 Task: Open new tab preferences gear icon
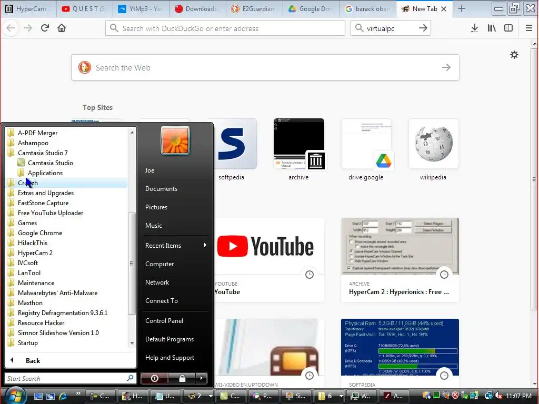[x=514, y=55]
